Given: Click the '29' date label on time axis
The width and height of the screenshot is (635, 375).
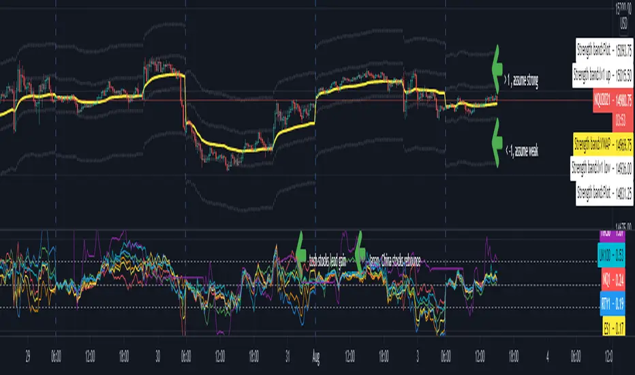Looking at the screenshot, I should point(27,356).
